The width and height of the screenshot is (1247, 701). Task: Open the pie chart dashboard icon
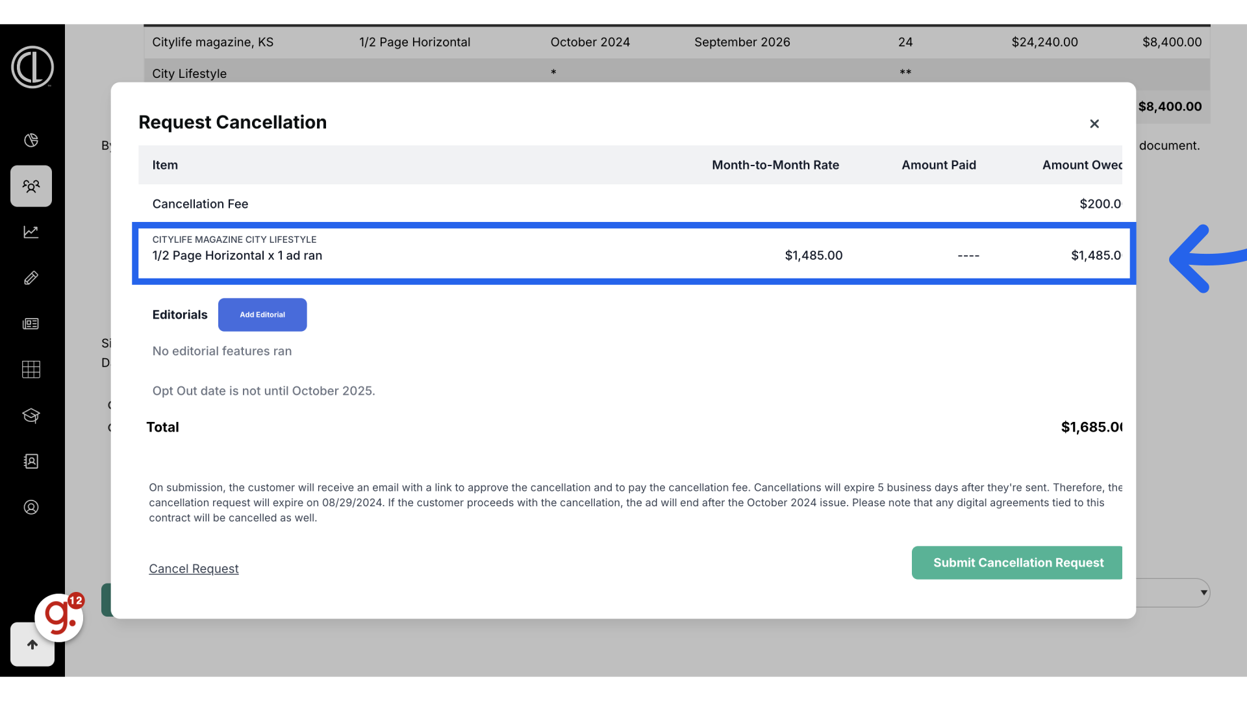(x=31, y=140)
